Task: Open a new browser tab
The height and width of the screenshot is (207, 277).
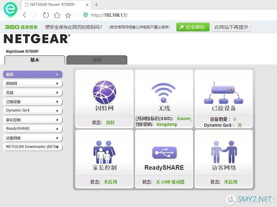Action: pos(97,4)
